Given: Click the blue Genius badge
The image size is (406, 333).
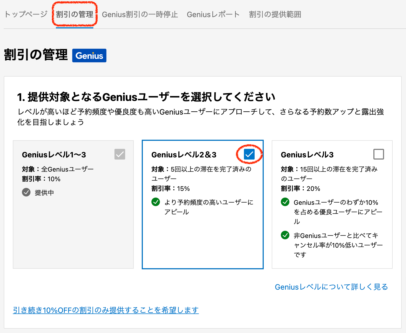Looking at the screenshot, I should pyautogui.click(x=89, y=55).
